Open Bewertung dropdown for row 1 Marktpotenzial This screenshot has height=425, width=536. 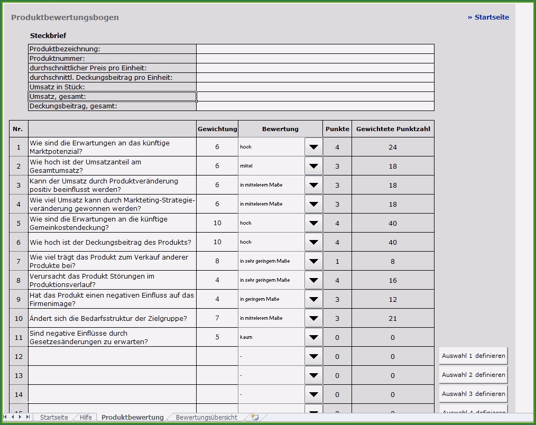click(x=313, y=147)
